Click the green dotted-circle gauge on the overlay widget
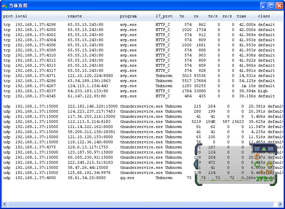Viewport: 285px width, 209px height. coord(257,164)
